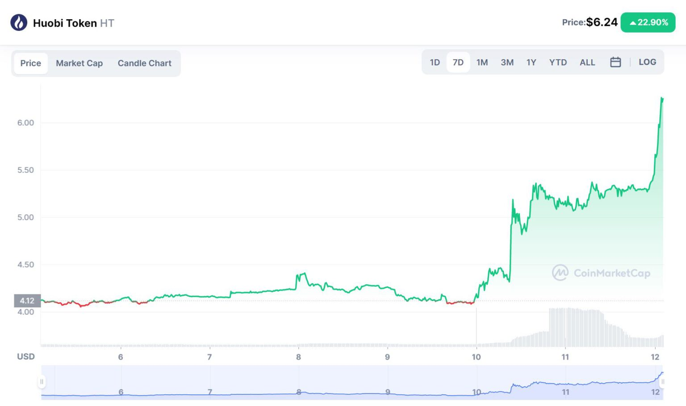Select the YTD time range
Viewport: 686px width, 406px height.
click(558, 62)
